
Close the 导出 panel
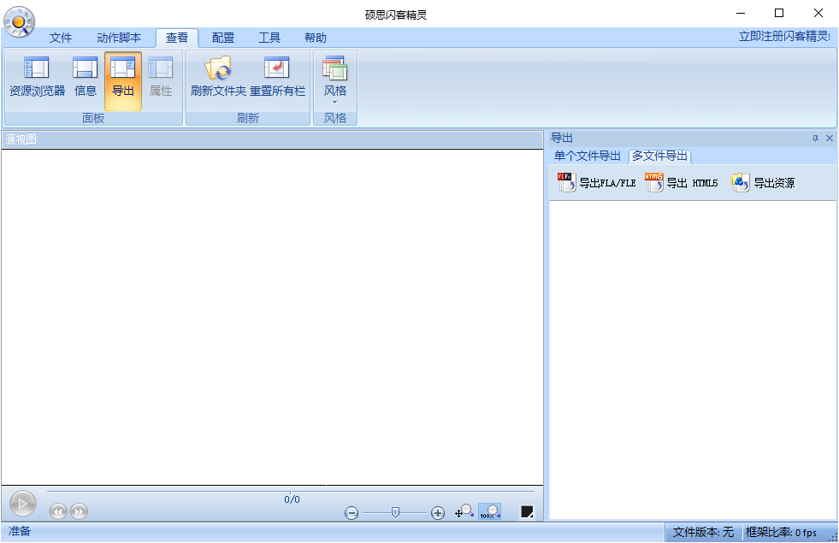pyautogui.click(x=830, y=139)
